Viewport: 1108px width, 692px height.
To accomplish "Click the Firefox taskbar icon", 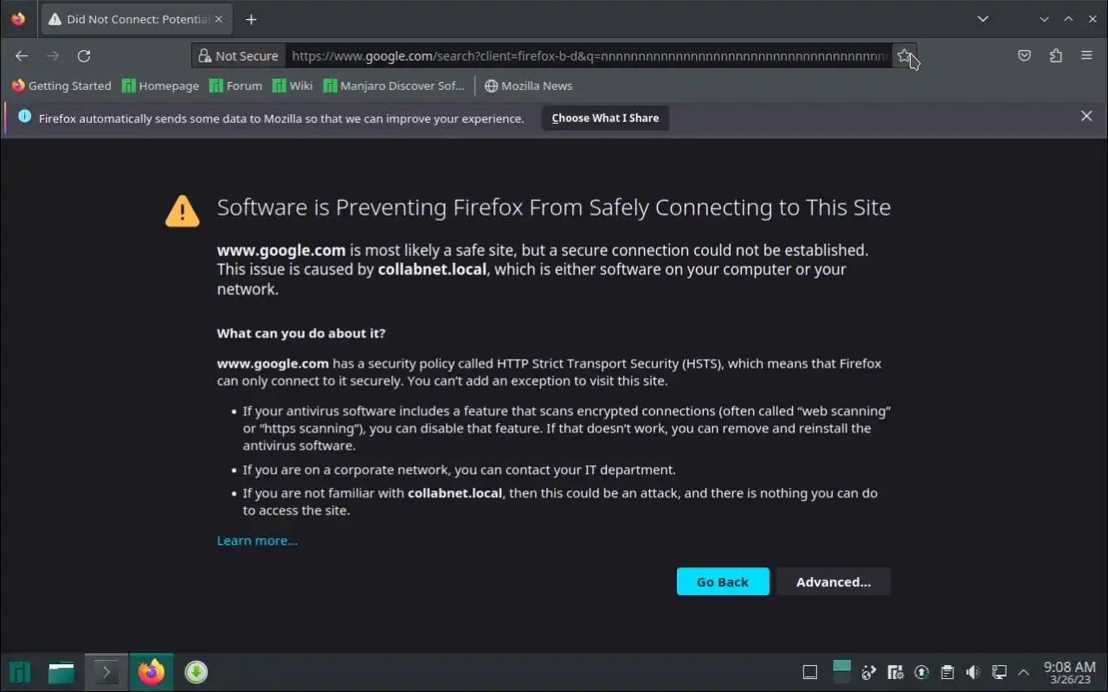I will click(151, 672).
